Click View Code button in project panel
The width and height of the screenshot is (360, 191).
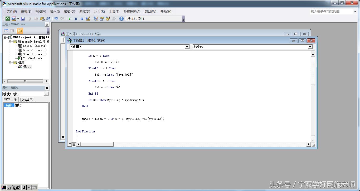[x=7, y=31]
